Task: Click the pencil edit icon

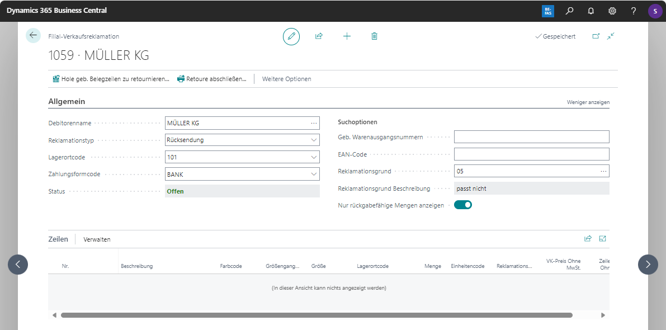Action: 291,36
